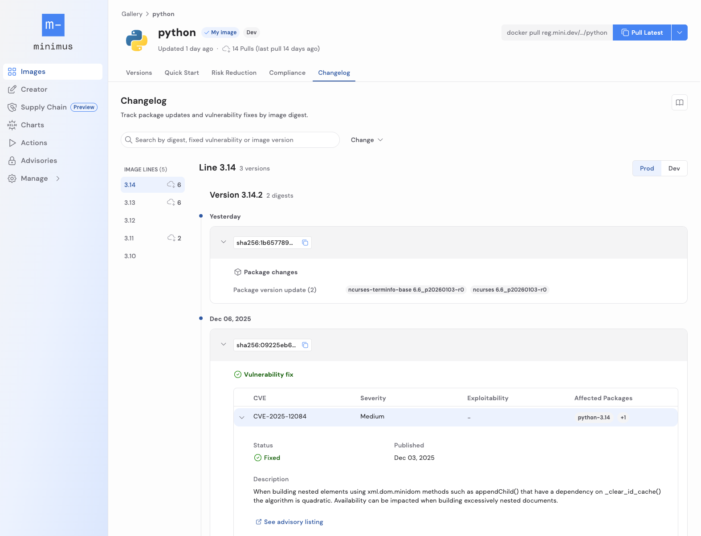Collapse the sha256:1b657789 digest
This screenshot has width=701, height=536.
pos(224,242)
